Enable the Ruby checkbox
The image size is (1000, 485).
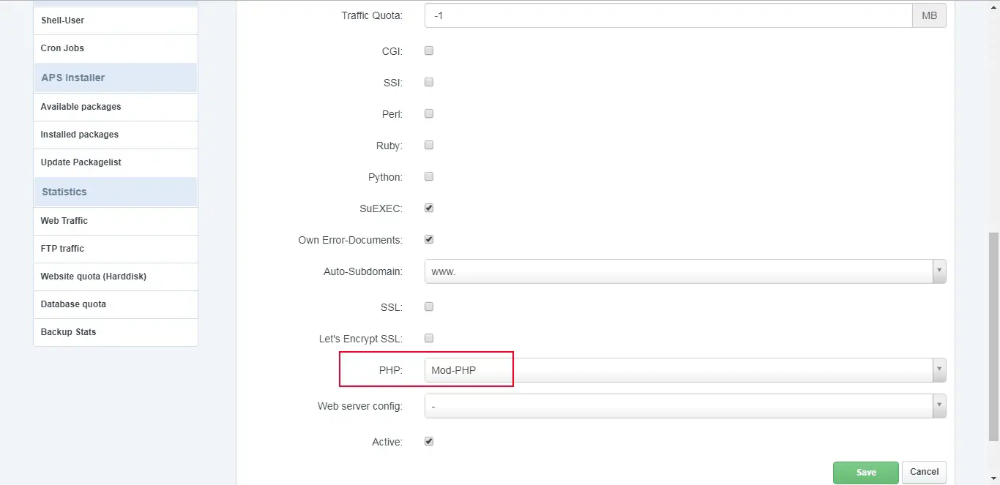[428, 145]
